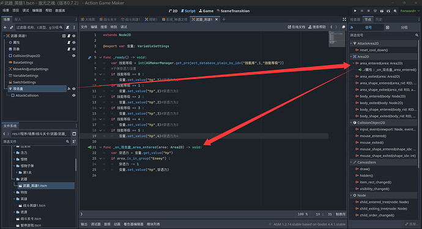Run a specific scene clapperboard icon
Screen dimensions: 422x229
[x=388, y=11]
